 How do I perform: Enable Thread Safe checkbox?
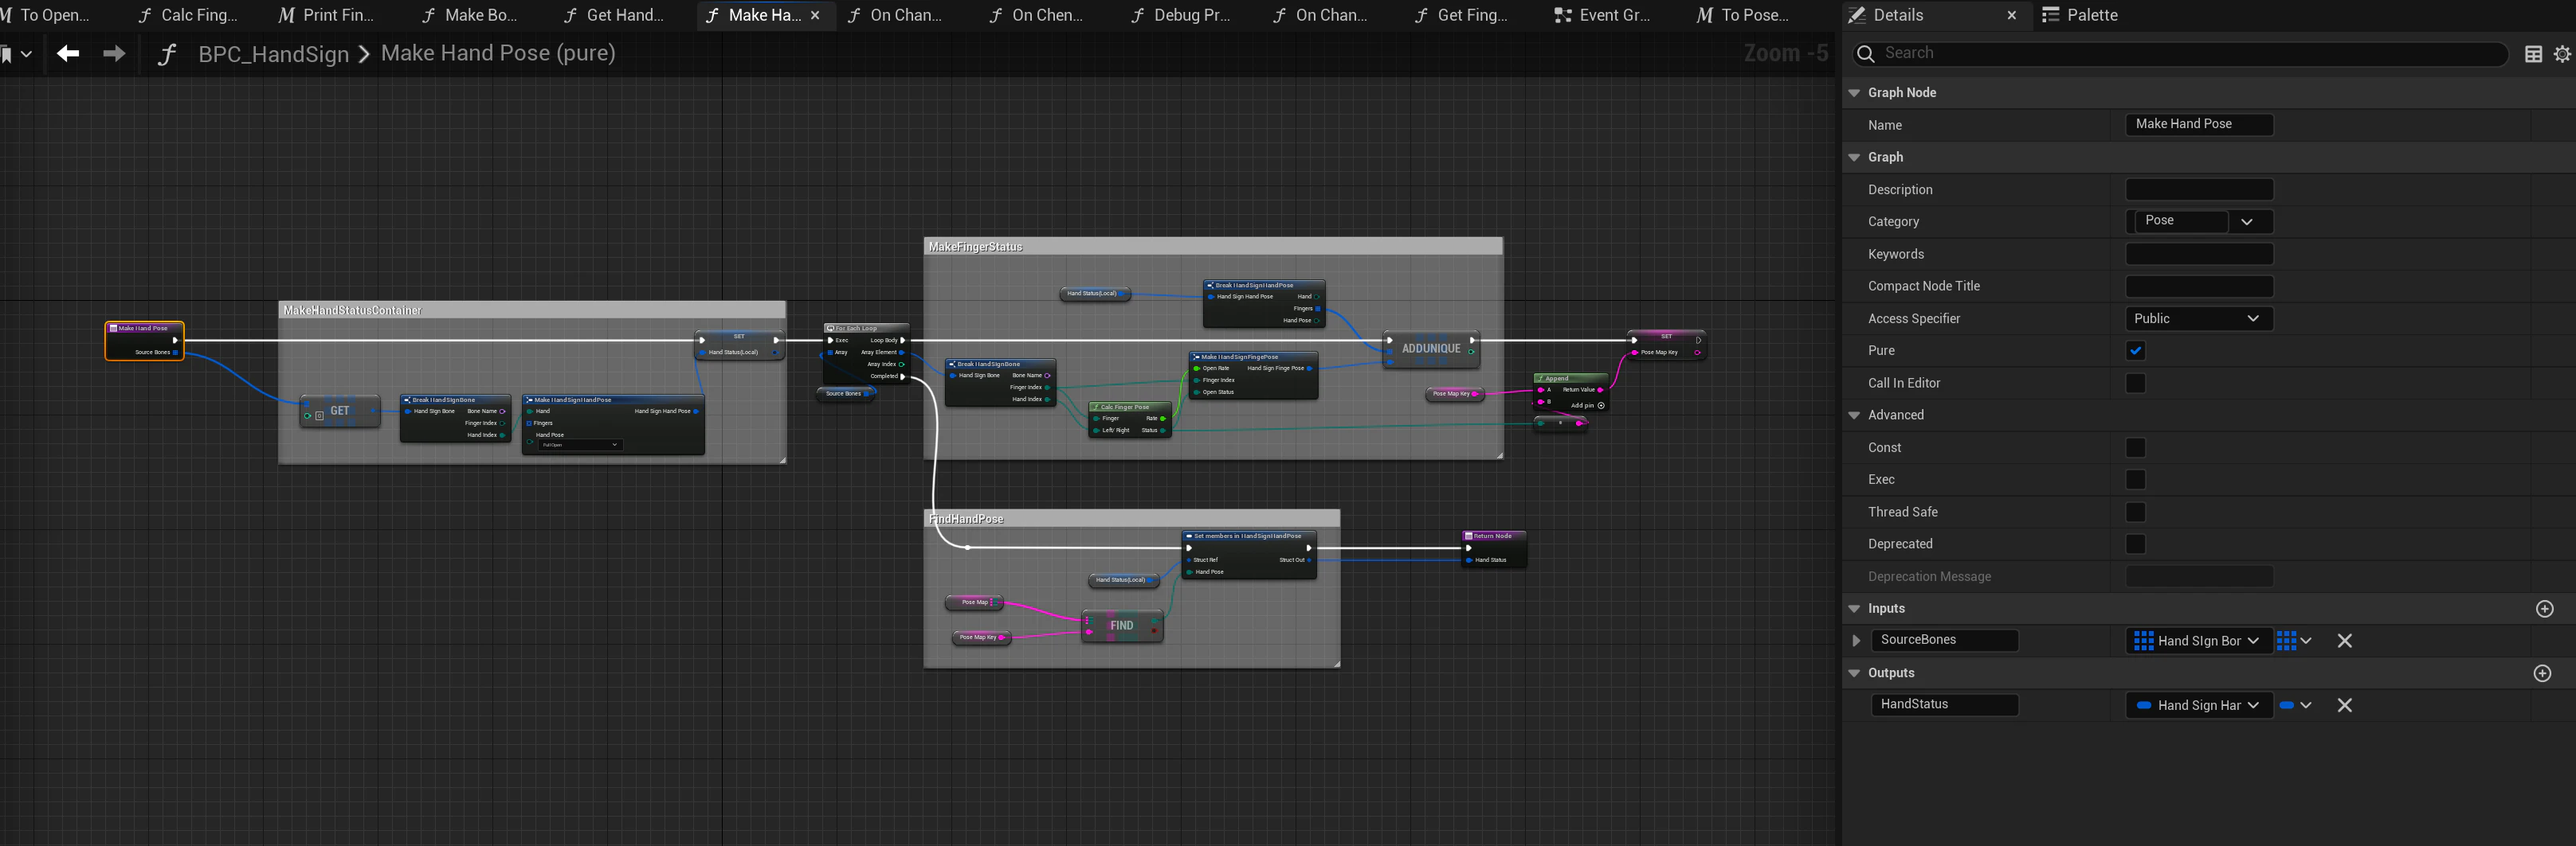click(2135, 512)
